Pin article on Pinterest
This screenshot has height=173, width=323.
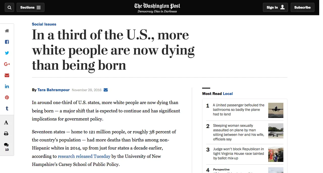(x=7, y=97)
